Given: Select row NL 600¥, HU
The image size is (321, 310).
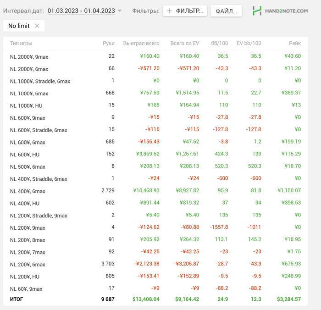Looking at the screenshot, I should (x=155, y=154).
